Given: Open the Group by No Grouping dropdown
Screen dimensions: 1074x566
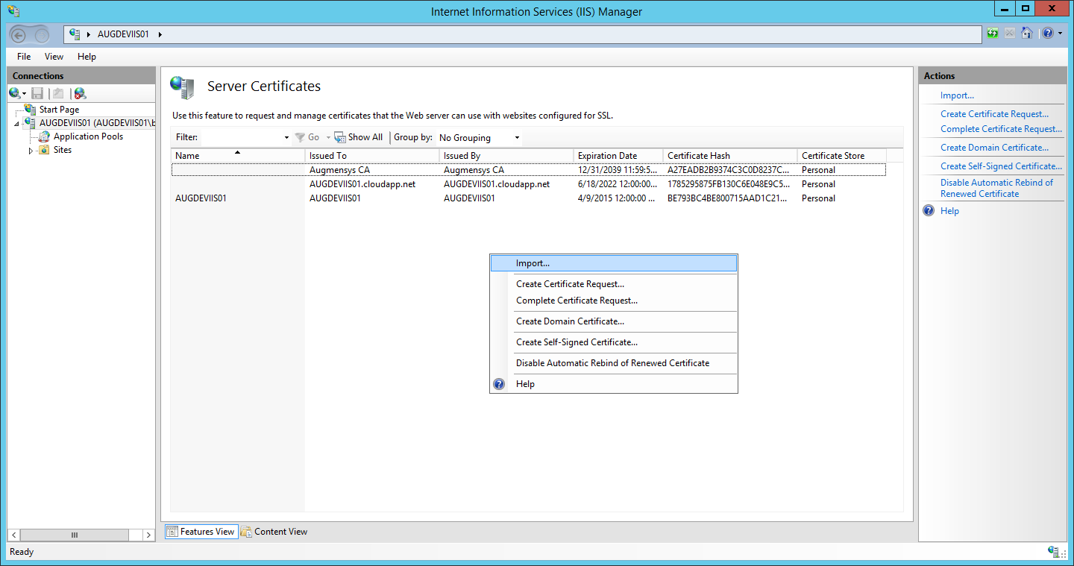Looking at the screenshot, I should click(517, 138).
